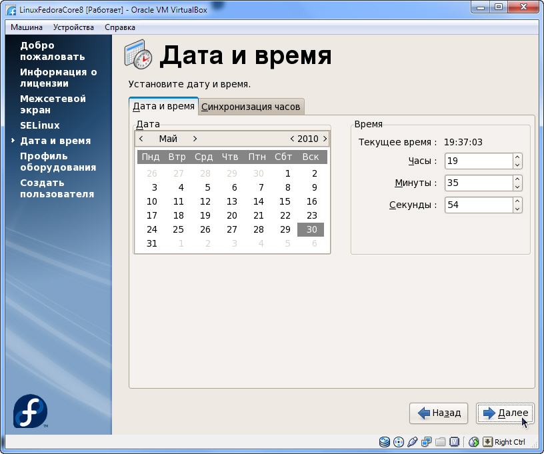Screen dimensions: 544x454
Task: Click the Далее button
Action: pyautogui.click(x=505, y=413)
